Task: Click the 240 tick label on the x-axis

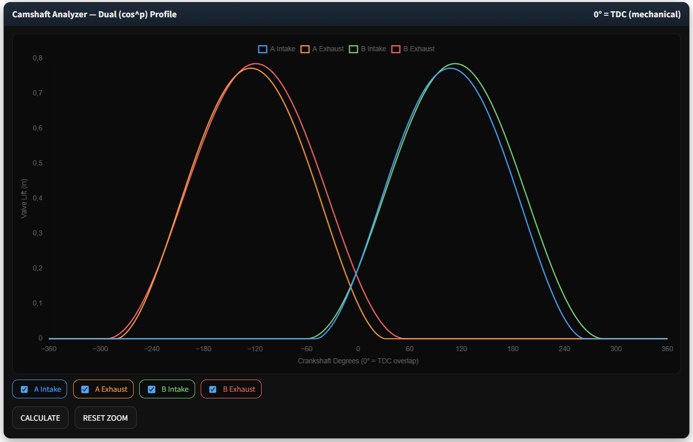Action: [564, 349]
